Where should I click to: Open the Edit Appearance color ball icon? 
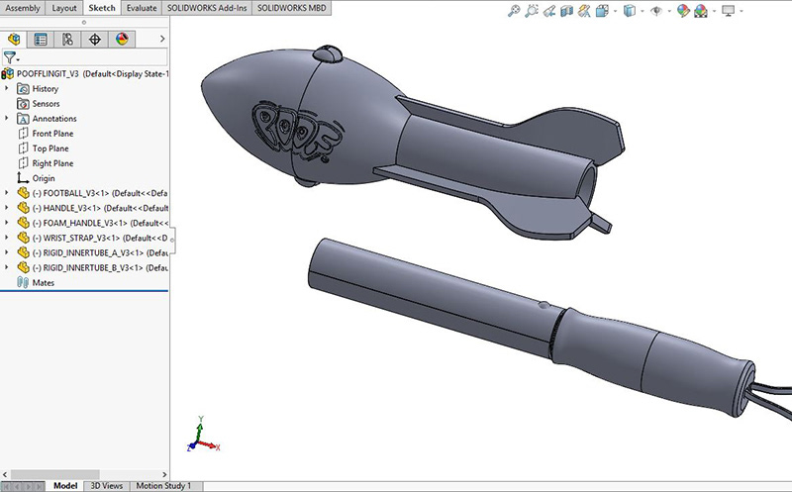point(683,11)
